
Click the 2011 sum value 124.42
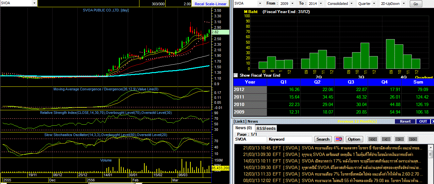coord(421,97)
